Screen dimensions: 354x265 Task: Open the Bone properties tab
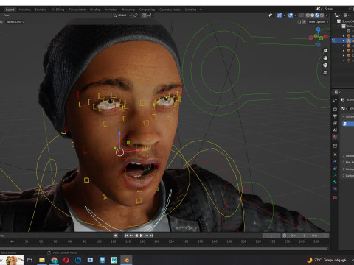click(335, 182)
